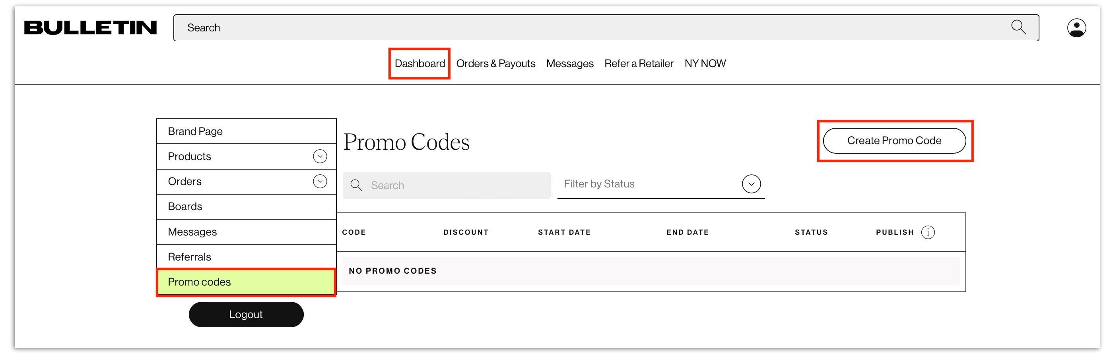Expand the Orders sidebar section

pos(320,181)
